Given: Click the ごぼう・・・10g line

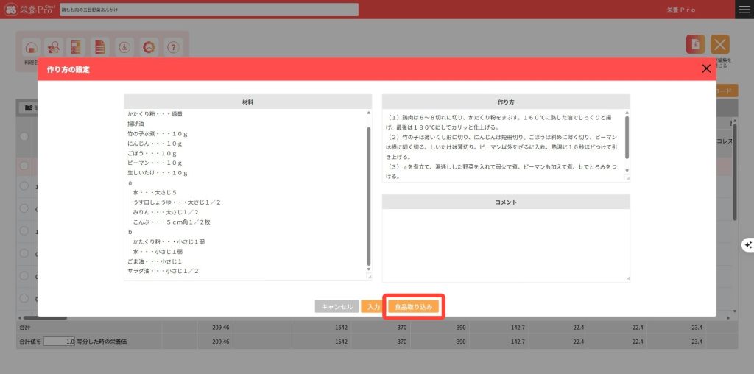Looking at the screenshot, I should [152, 153].
